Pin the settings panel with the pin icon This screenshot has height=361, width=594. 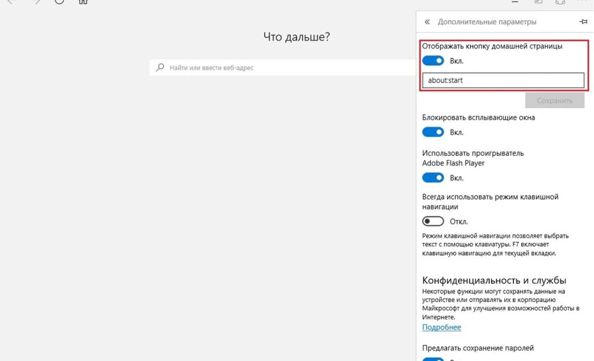[x=583, y=22]
